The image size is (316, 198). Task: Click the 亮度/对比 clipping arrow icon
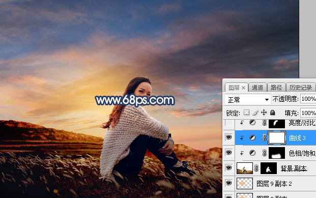click(242, 122)
